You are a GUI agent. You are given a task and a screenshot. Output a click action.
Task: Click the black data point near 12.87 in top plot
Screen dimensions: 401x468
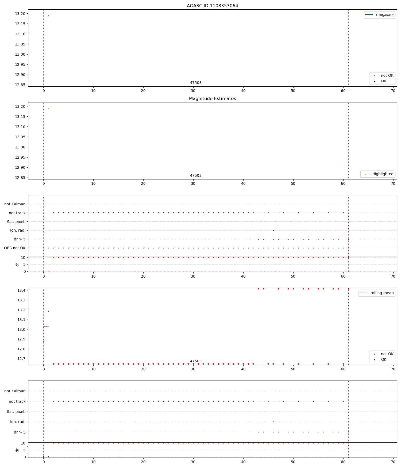coord(43,80)
